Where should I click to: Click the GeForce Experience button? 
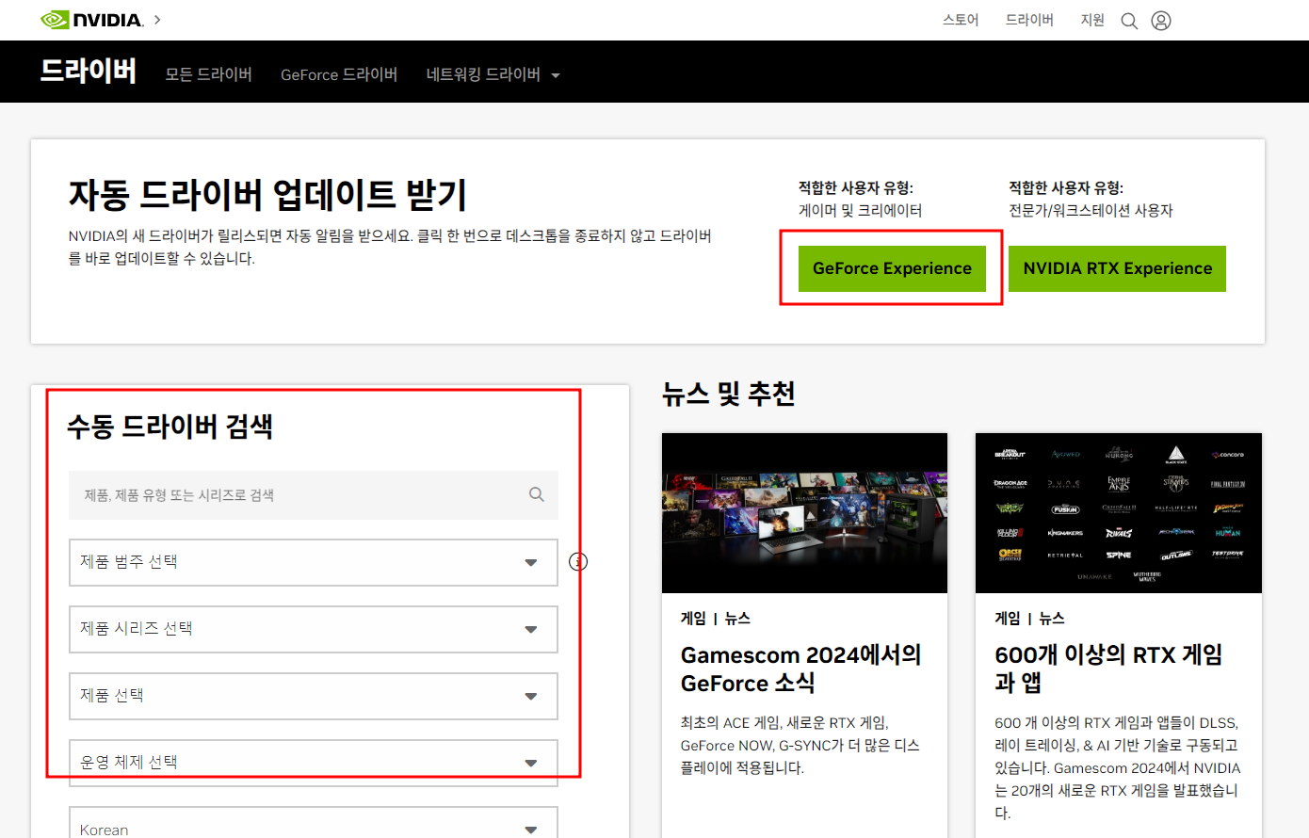[x=891, y=268]
